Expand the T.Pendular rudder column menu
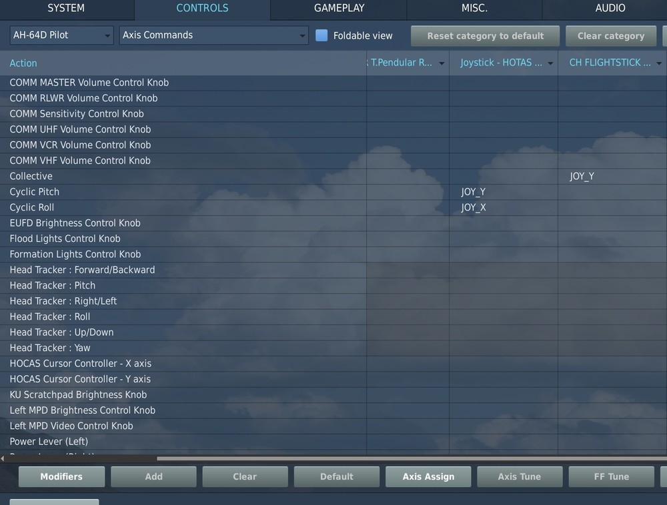 click(x=441, y=63)
